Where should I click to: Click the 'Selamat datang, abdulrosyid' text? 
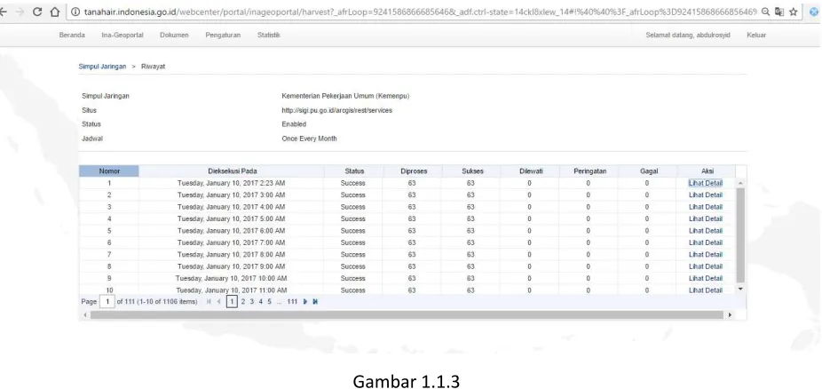click(x=688, y=36)
